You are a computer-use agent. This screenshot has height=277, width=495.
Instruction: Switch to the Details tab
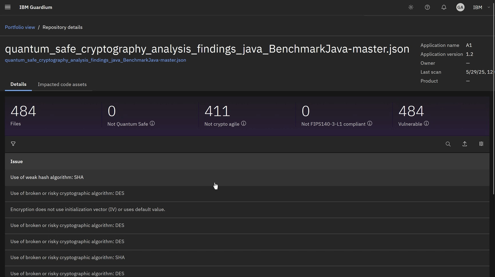18,84
